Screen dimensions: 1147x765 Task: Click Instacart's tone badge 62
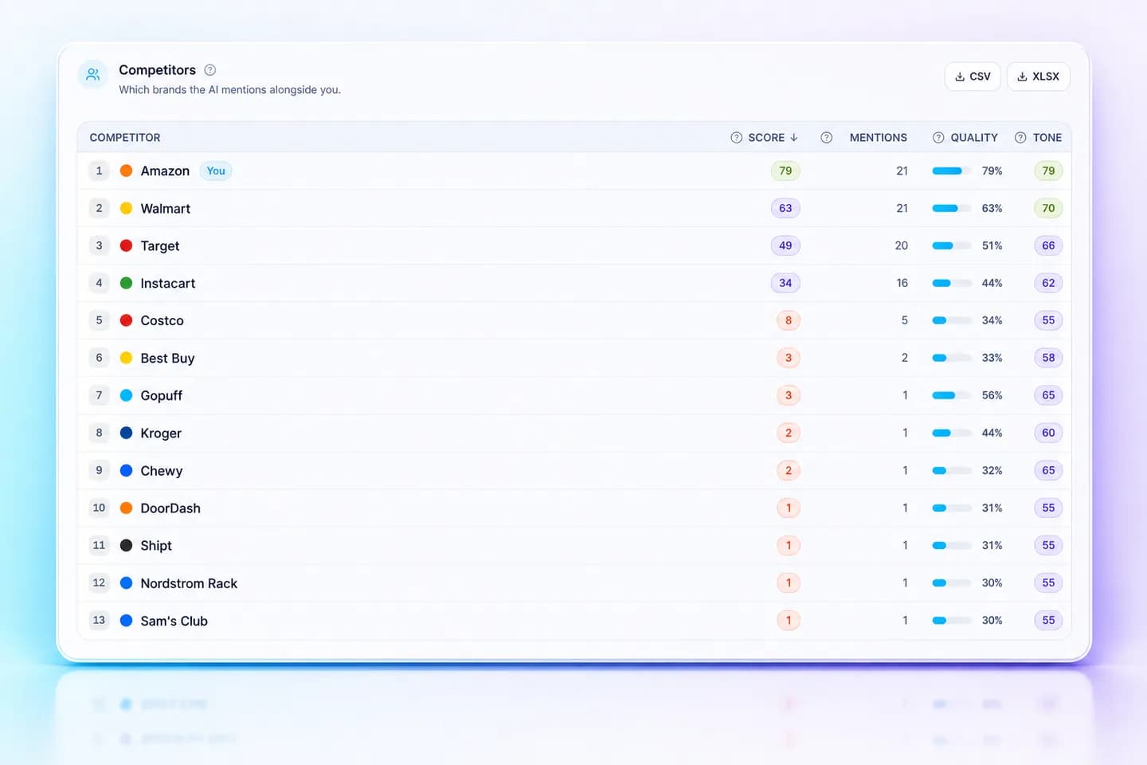tap(1048, 283)
